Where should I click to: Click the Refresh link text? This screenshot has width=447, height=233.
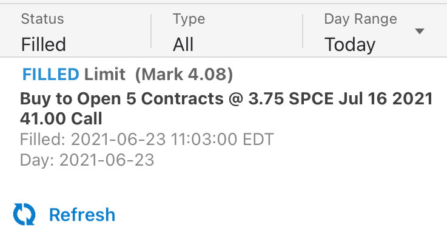pyautogui.click(x=82, y=214)
